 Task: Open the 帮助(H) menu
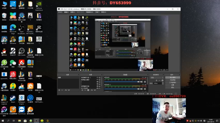(104, 12)
